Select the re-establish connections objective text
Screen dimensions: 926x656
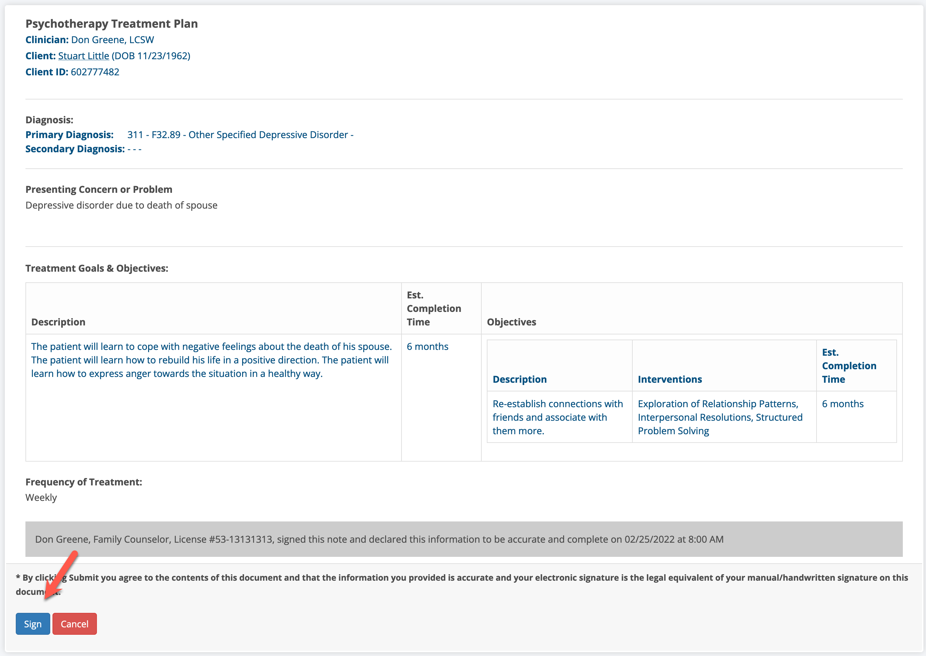point(558,417)
